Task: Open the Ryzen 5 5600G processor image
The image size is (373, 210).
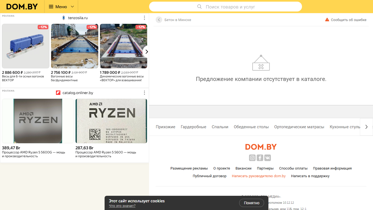Action: [x=38, y=121]
